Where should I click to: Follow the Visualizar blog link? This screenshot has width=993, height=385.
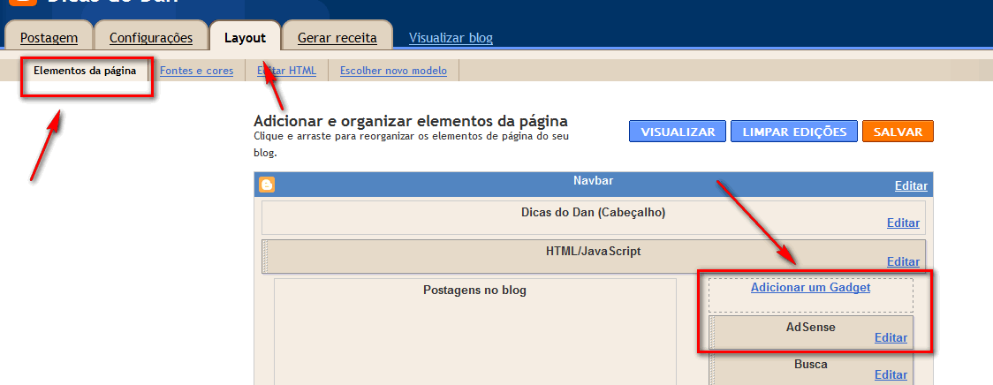pyautogui.click(x=451, y=38)
